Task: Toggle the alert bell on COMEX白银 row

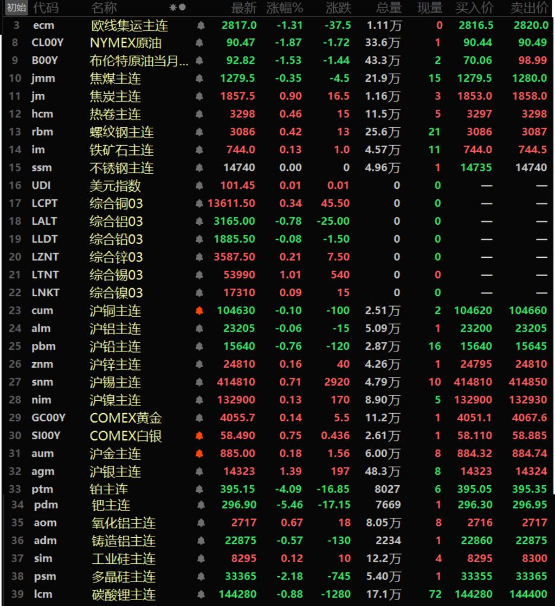Action: tap(199, 436)
